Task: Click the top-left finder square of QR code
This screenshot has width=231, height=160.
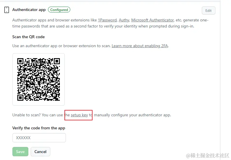Action: pos(20,61)
